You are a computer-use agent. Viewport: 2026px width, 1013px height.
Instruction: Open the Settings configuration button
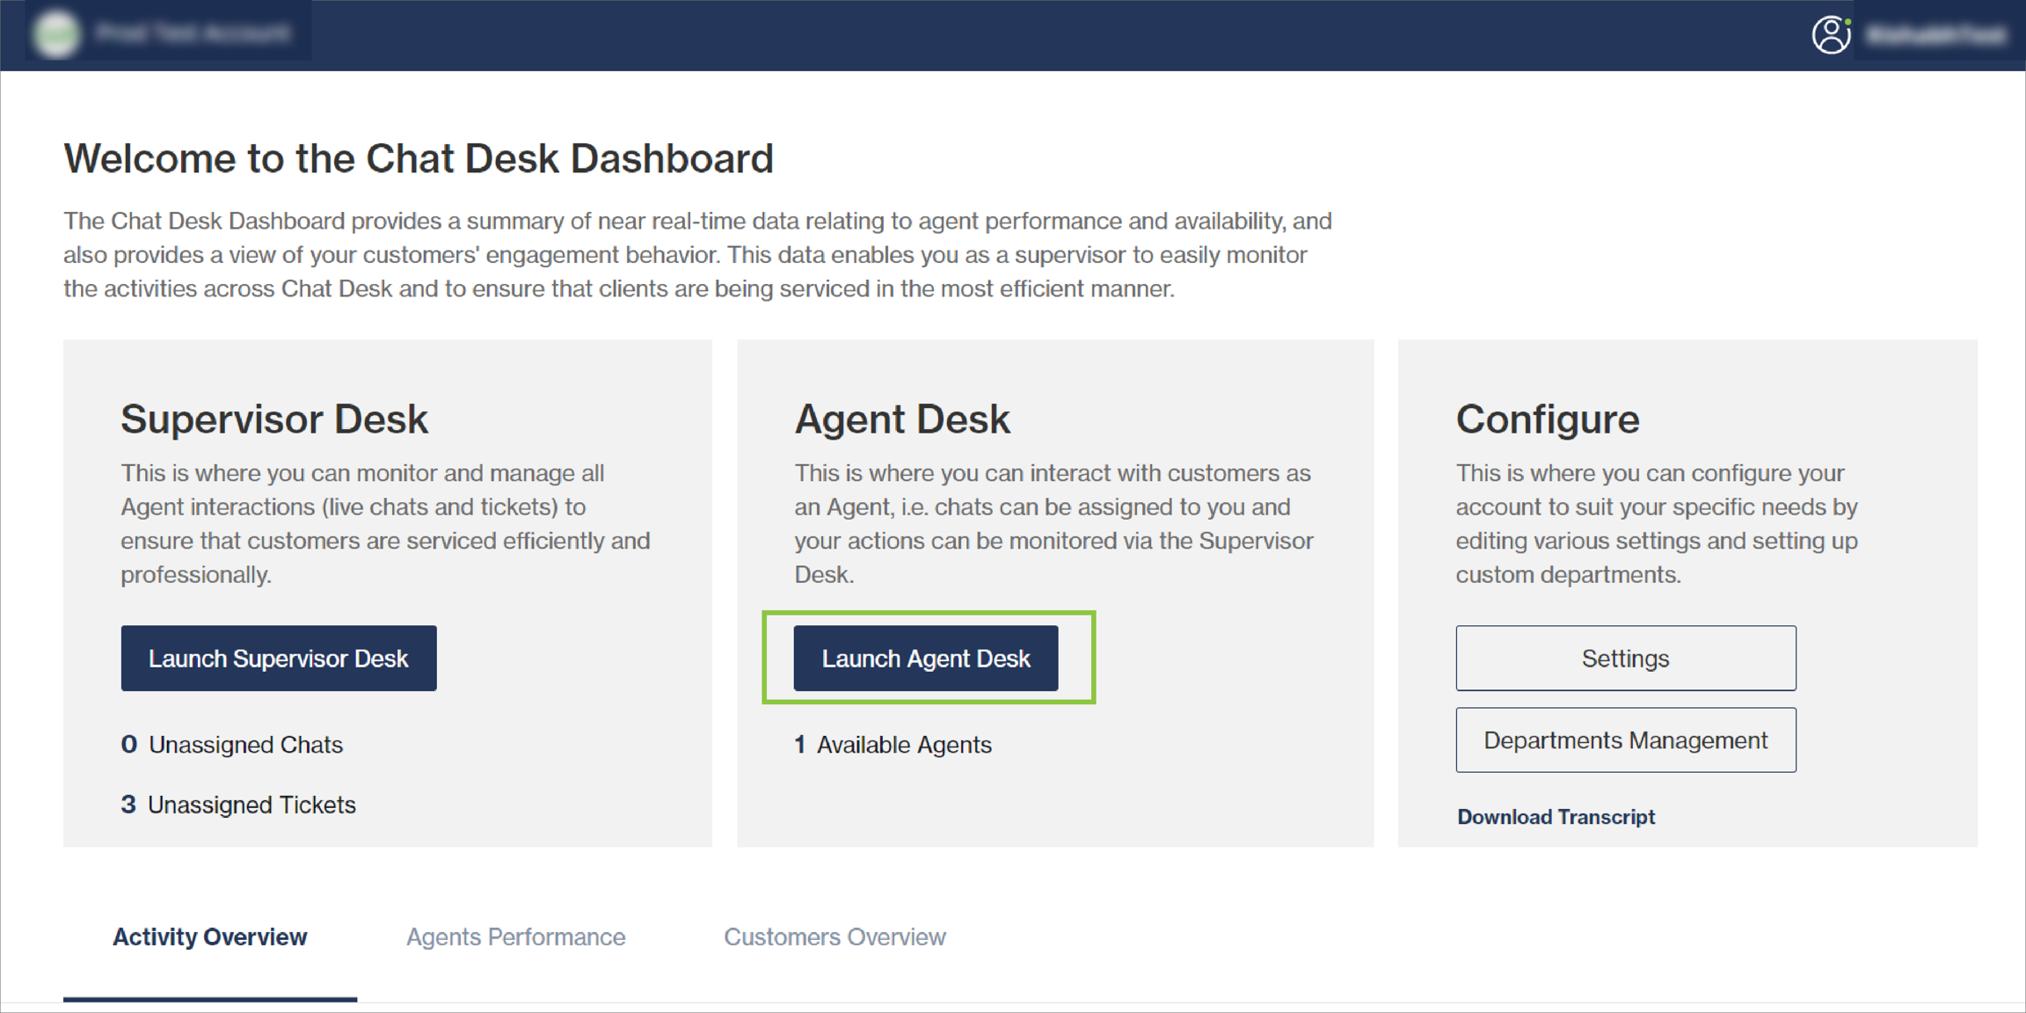point(1625,658)
